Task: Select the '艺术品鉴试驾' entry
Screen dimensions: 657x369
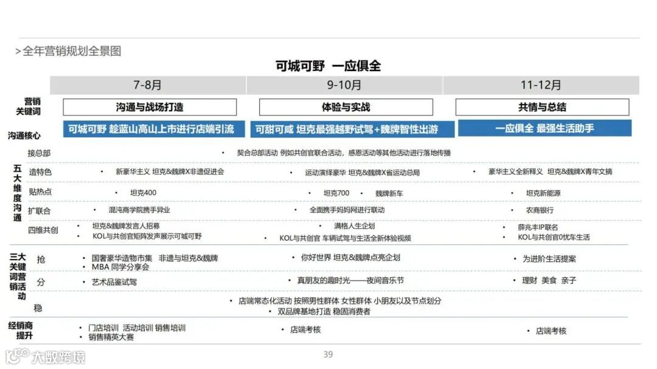Action: pos(114,282)
